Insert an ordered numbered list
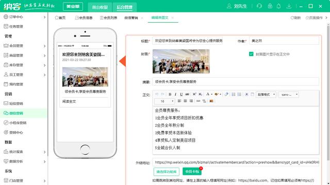The height and width of the screenshot is (185, 330). (x=234, y=95)
